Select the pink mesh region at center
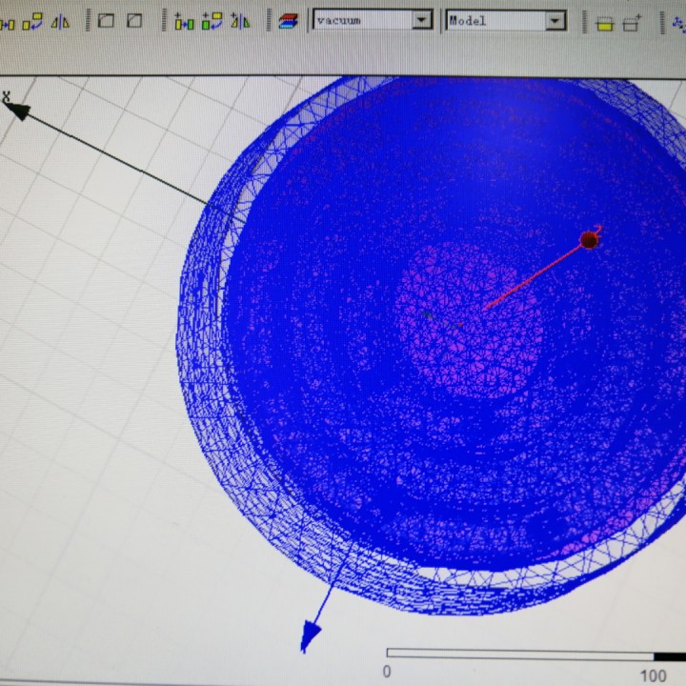The height and width of the screenshot is (686, 686). [x=467, y=324]
